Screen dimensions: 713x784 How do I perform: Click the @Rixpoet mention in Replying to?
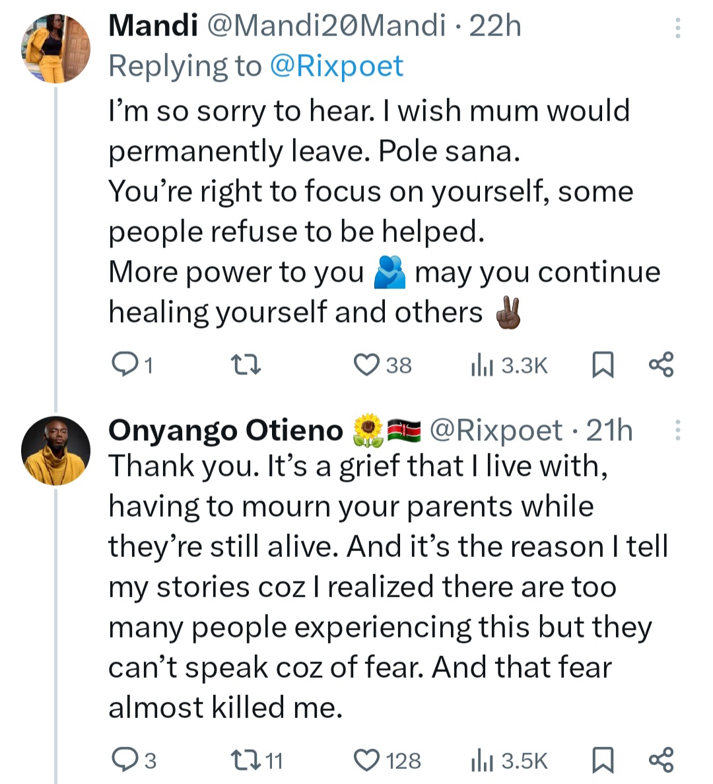337,66
